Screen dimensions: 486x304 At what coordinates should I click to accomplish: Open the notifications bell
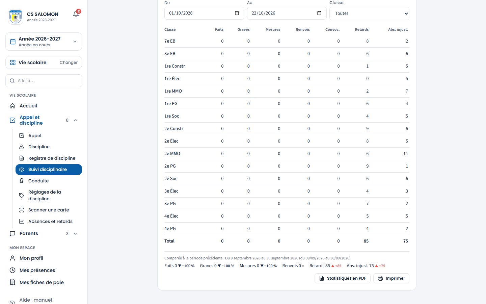76,14
